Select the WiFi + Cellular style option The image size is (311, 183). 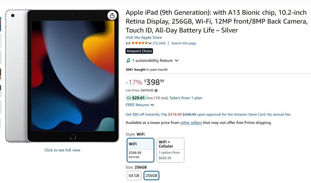tap(170, 150)
